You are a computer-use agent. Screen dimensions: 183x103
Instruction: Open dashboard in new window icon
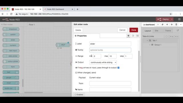click(x=178, y=31)
